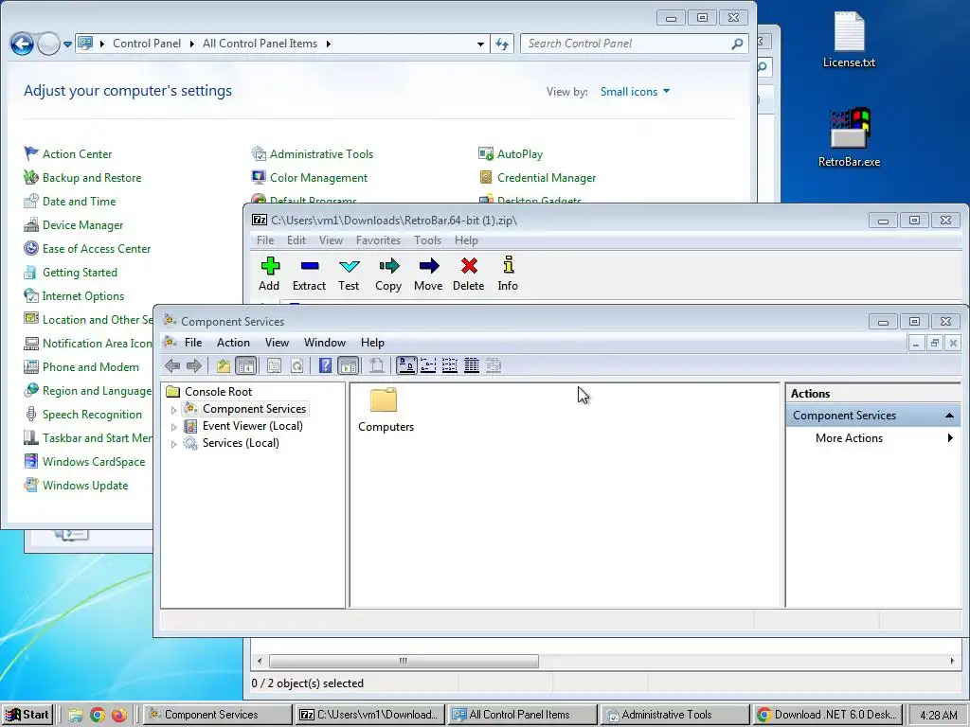
Task: Launch Chrome from quick launch bar
Action: point(98,716)
